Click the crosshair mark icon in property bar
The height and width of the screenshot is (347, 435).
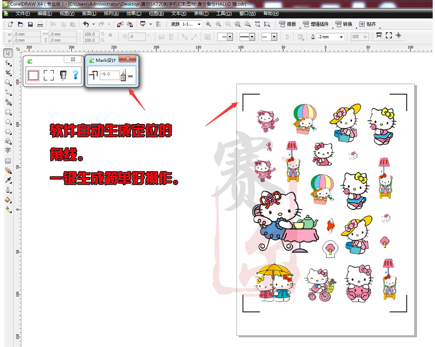click(x=398, y=36)
